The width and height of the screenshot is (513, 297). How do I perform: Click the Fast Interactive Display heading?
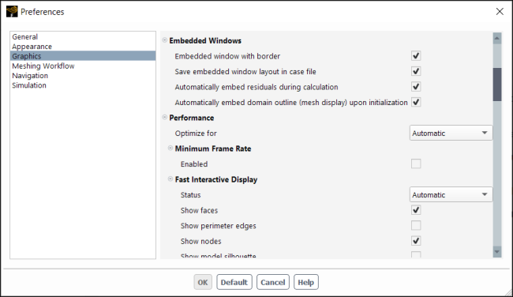tap(216, 179)
